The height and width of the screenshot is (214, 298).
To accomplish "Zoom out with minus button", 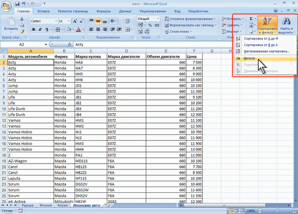I will click(x=260, y=211).
